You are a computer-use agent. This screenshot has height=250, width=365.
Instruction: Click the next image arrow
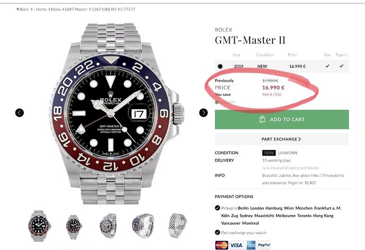[x=203, y=112]
